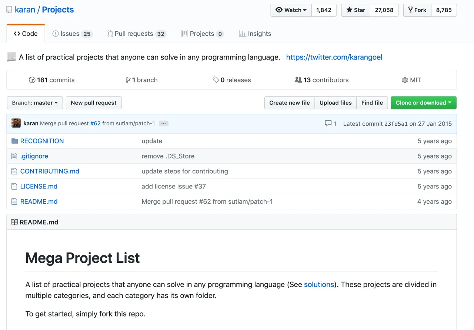474x330 pixels.
Task: Click the Find file button
Action: 372,103
